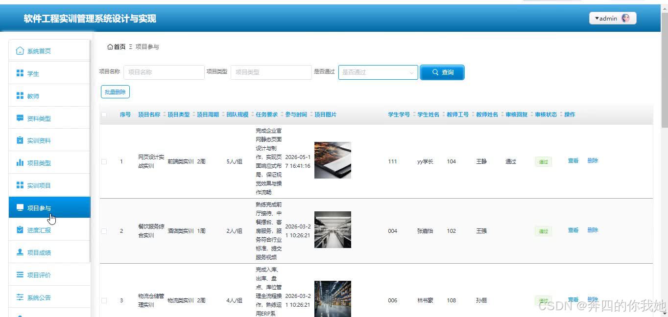Click the clipboard icon next to 实训资料
The height and width of the screenshot is (317, 668).
pos(20,140)
